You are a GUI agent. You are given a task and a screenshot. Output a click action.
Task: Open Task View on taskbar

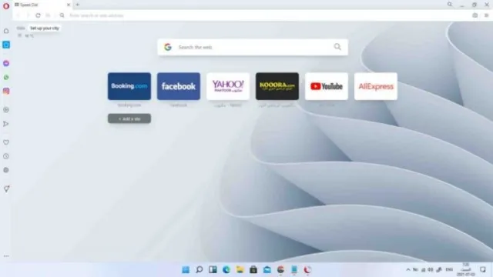213,269
